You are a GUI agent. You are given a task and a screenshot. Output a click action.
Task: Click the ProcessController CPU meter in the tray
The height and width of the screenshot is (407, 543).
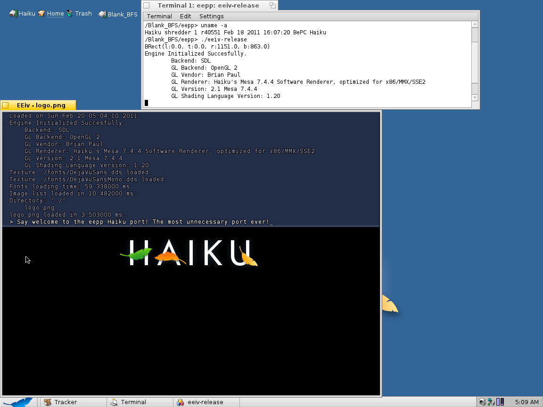tap(500, 402)
